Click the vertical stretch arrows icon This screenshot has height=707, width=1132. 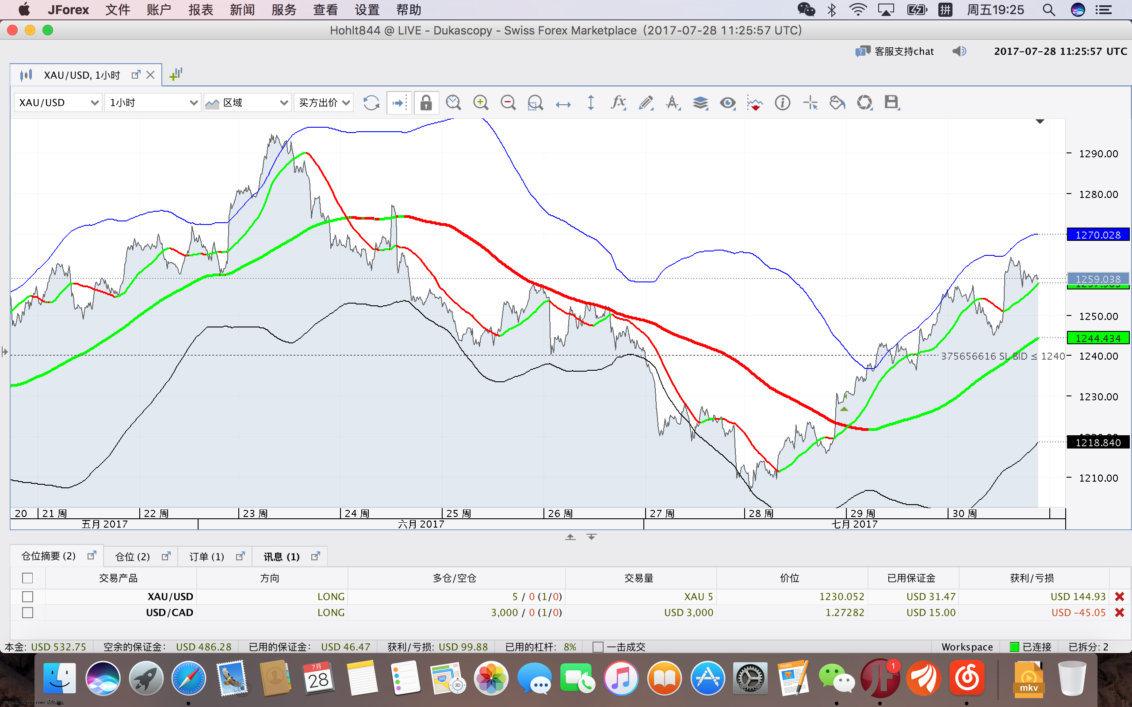tap(591, 103)
